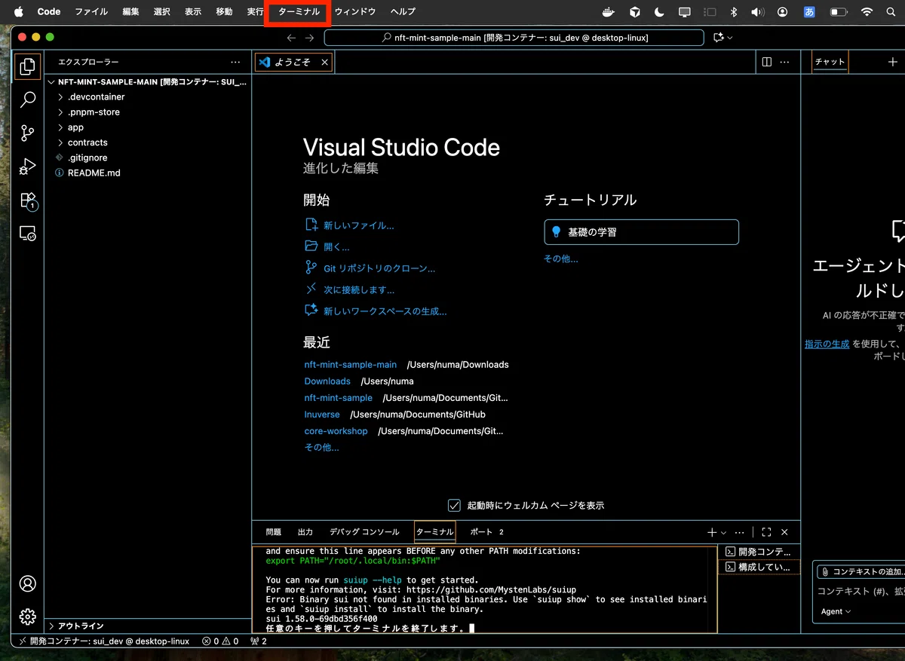Open recent project core-workshop
Image resolution: width=905 pixels, height=661 pixels.
pos(336,431)
